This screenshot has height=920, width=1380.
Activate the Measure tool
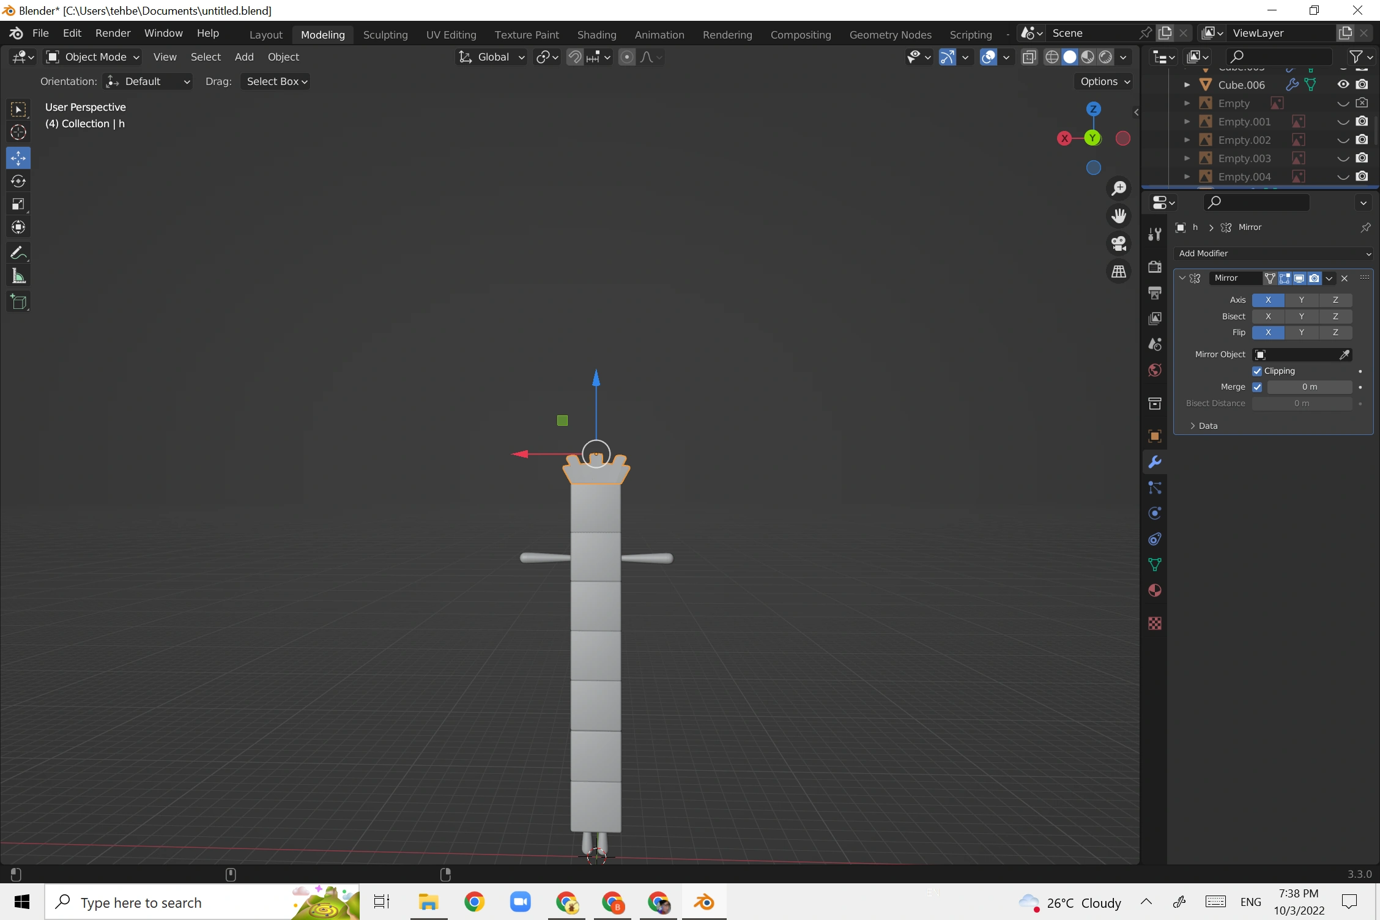tap(18, 275)
